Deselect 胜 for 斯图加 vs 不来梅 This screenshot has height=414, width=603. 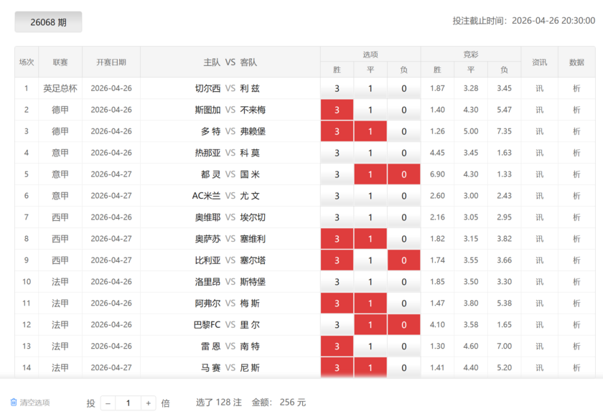(337, 109)
